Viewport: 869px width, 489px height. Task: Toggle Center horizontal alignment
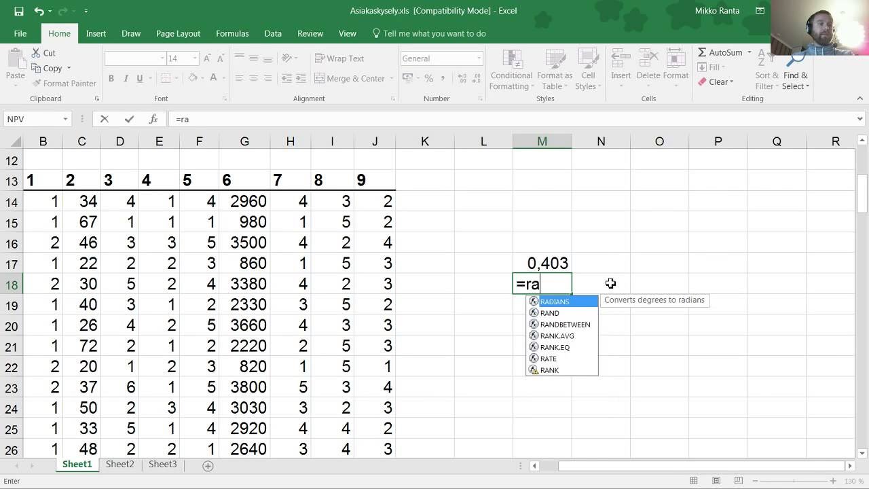[253, 78]
